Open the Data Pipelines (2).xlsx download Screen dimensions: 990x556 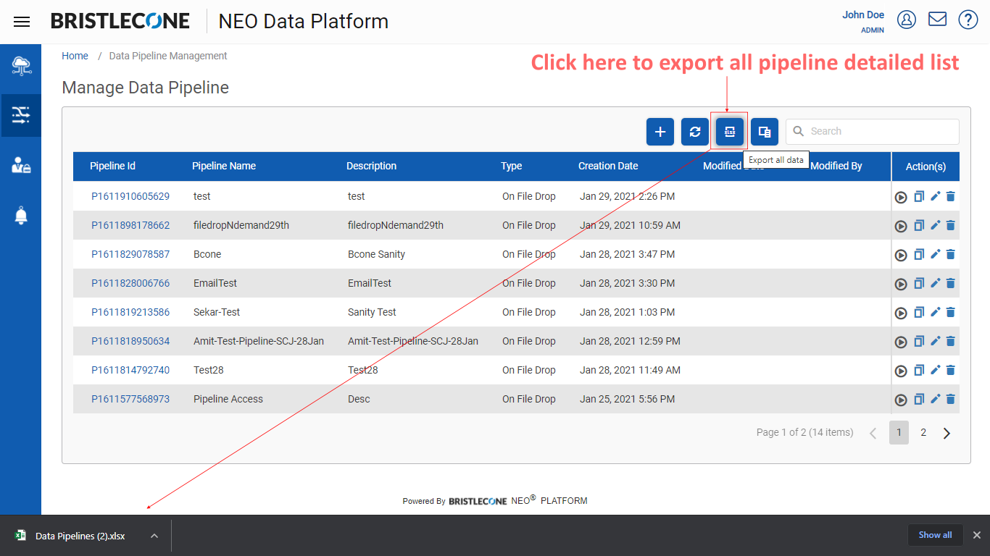pyautogui.click(x=80, y=536)
